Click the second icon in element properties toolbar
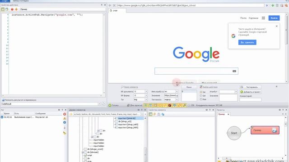 154,114
